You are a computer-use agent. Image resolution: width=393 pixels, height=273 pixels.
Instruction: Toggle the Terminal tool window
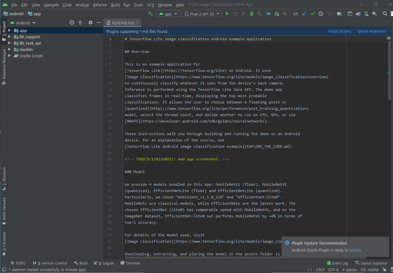click(x=130, y=263)
